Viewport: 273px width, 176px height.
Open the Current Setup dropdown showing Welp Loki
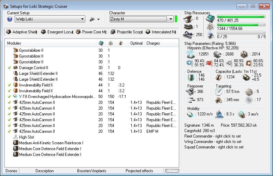(x=50, y=19)
